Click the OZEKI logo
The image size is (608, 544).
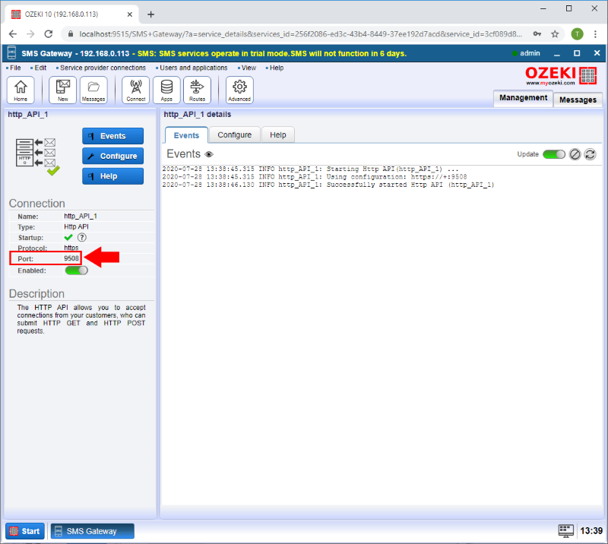click(561, 76)
